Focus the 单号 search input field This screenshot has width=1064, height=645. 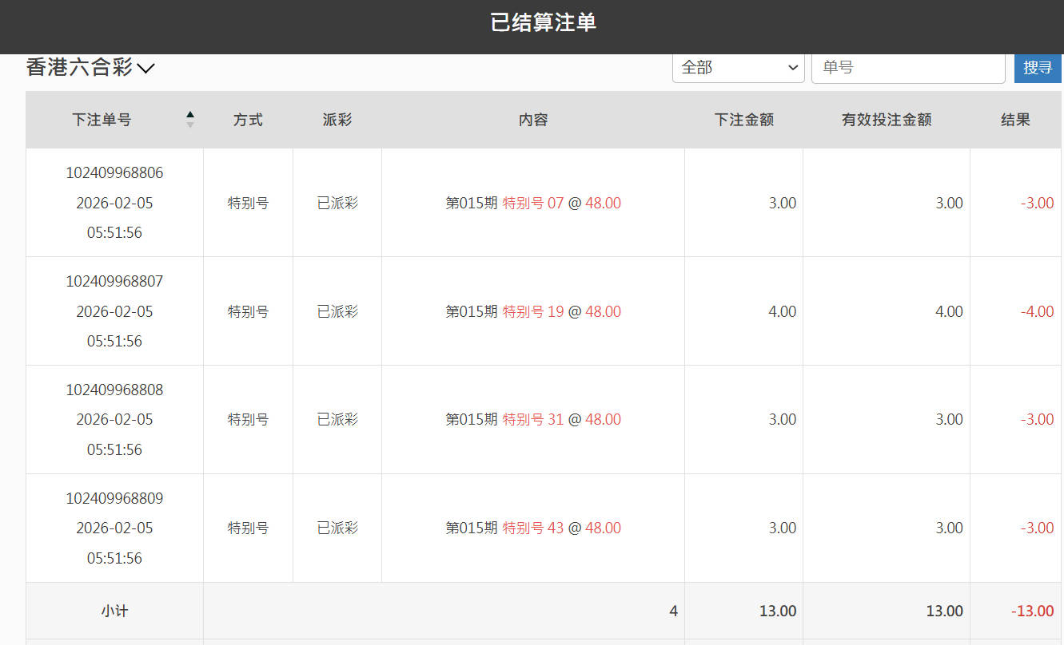[x=907, y=68]
